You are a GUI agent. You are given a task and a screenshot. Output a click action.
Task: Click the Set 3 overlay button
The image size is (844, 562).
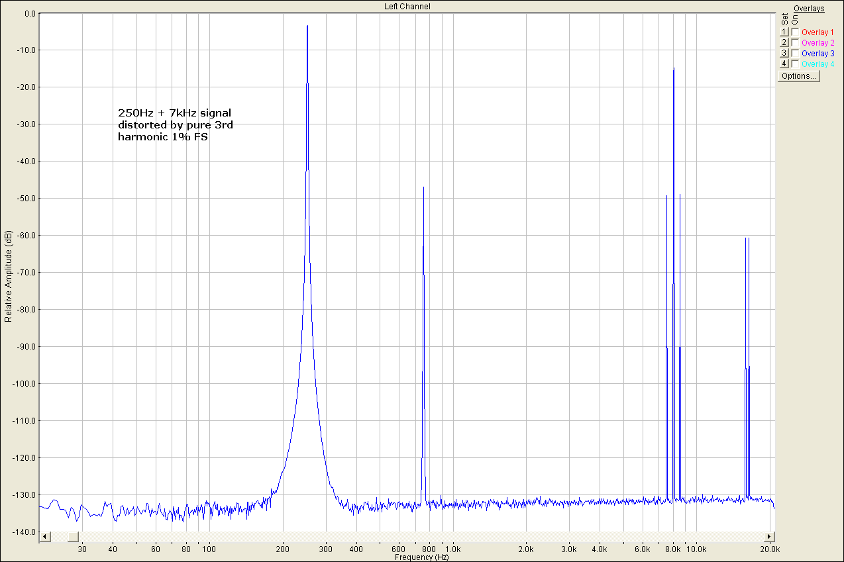[784, 53]
